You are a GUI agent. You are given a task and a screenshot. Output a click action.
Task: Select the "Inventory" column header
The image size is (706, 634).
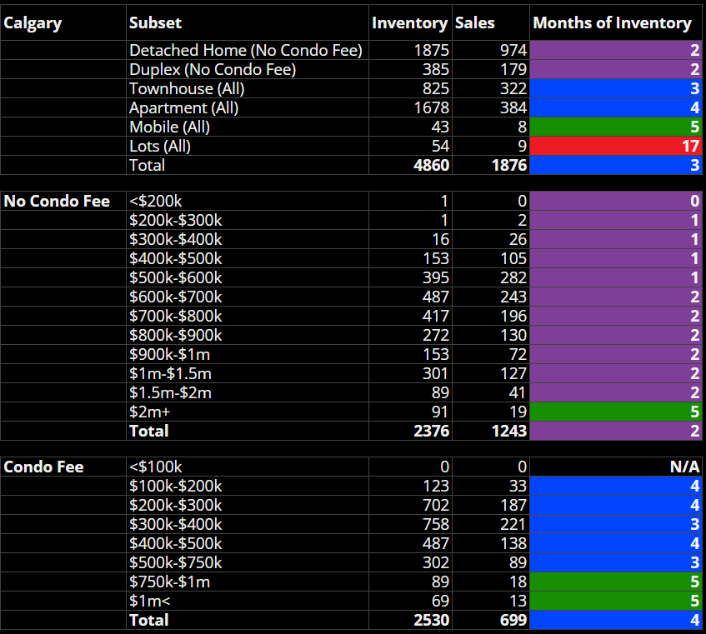pos(409,23)
